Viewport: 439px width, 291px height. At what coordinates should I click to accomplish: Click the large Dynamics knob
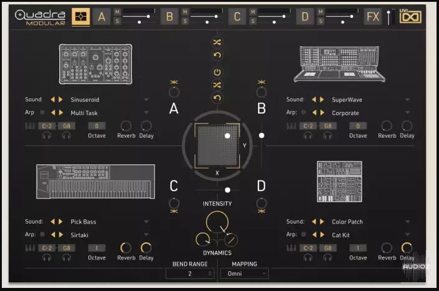217,222
